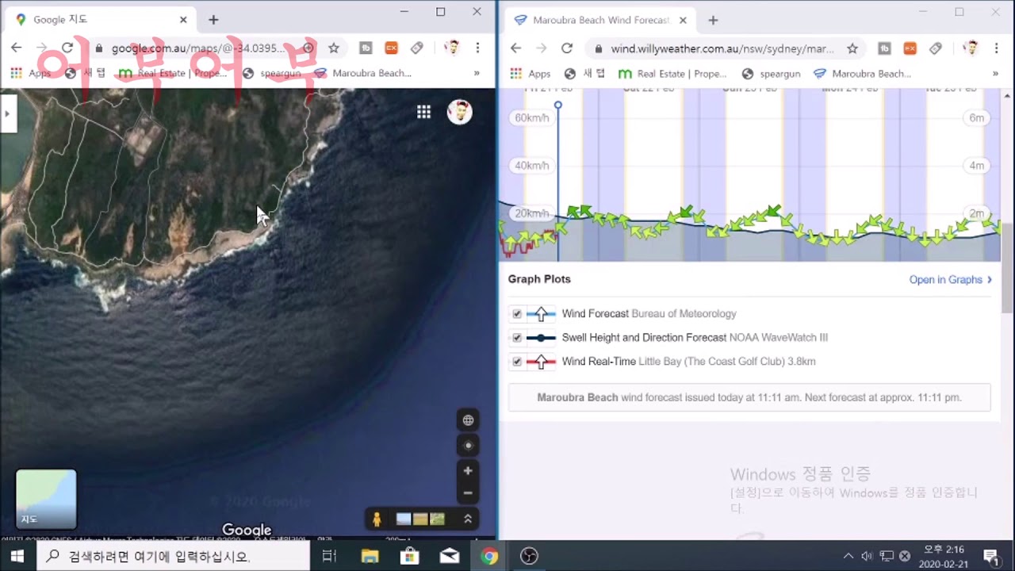Zoom in on the map
The height and width of the screenshot is (571, 1015).
click(x=468, y=471)
